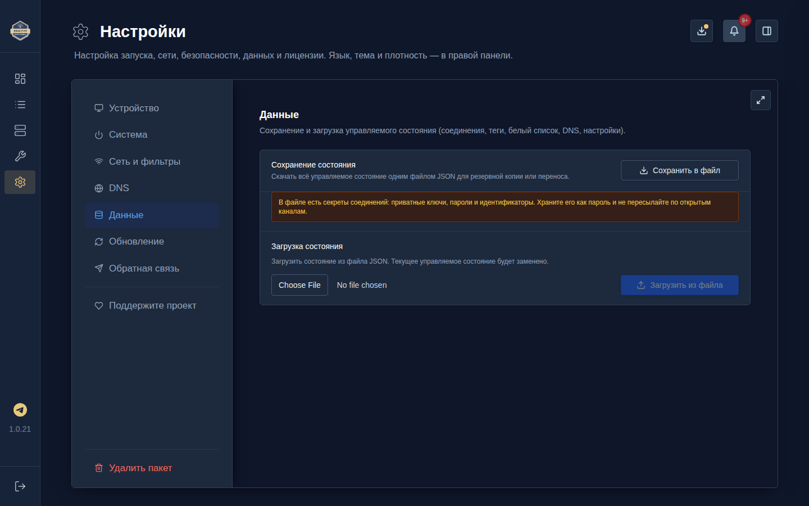Image resolution: width=809 pixels, height=506 pixels.
Task: Open the servers icon in sidebar
Action: coord(20,130)
